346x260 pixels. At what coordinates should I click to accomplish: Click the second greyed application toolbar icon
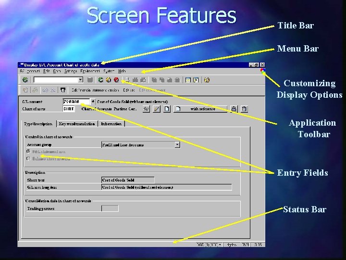pos(35,90)
